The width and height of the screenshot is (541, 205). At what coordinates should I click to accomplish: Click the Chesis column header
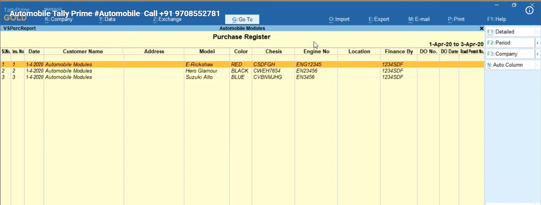pyautogui.click(x=274, y=51)
